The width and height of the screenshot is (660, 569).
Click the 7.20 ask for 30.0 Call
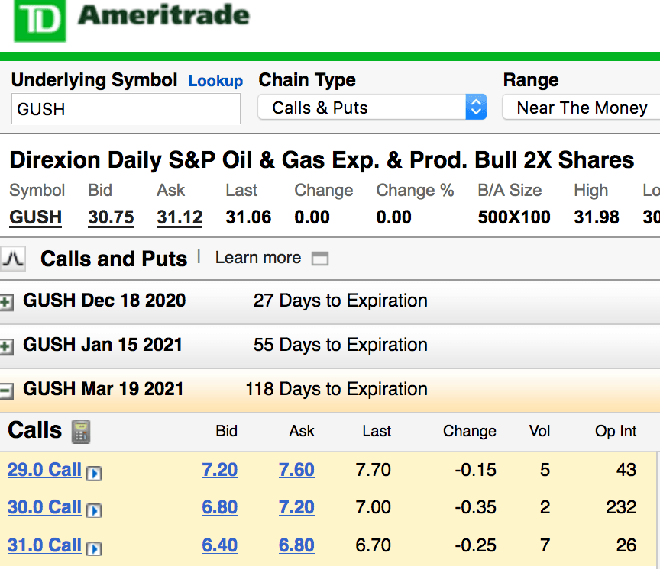(296, 507)
